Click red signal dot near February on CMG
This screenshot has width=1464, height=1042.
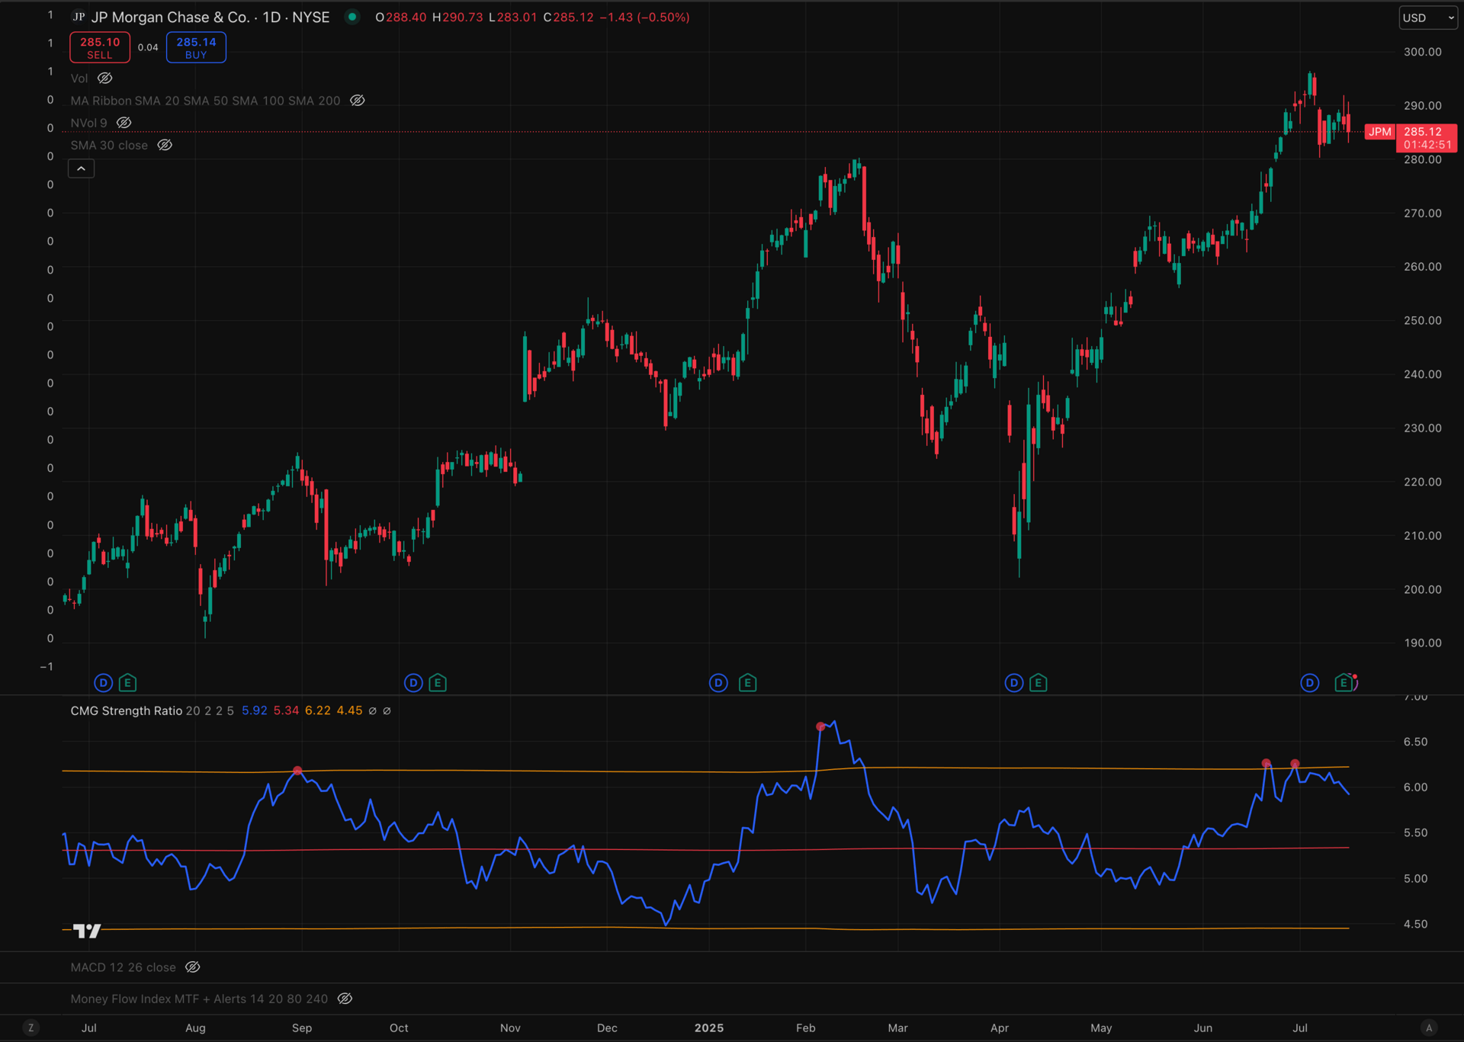(x=820, y=726)
